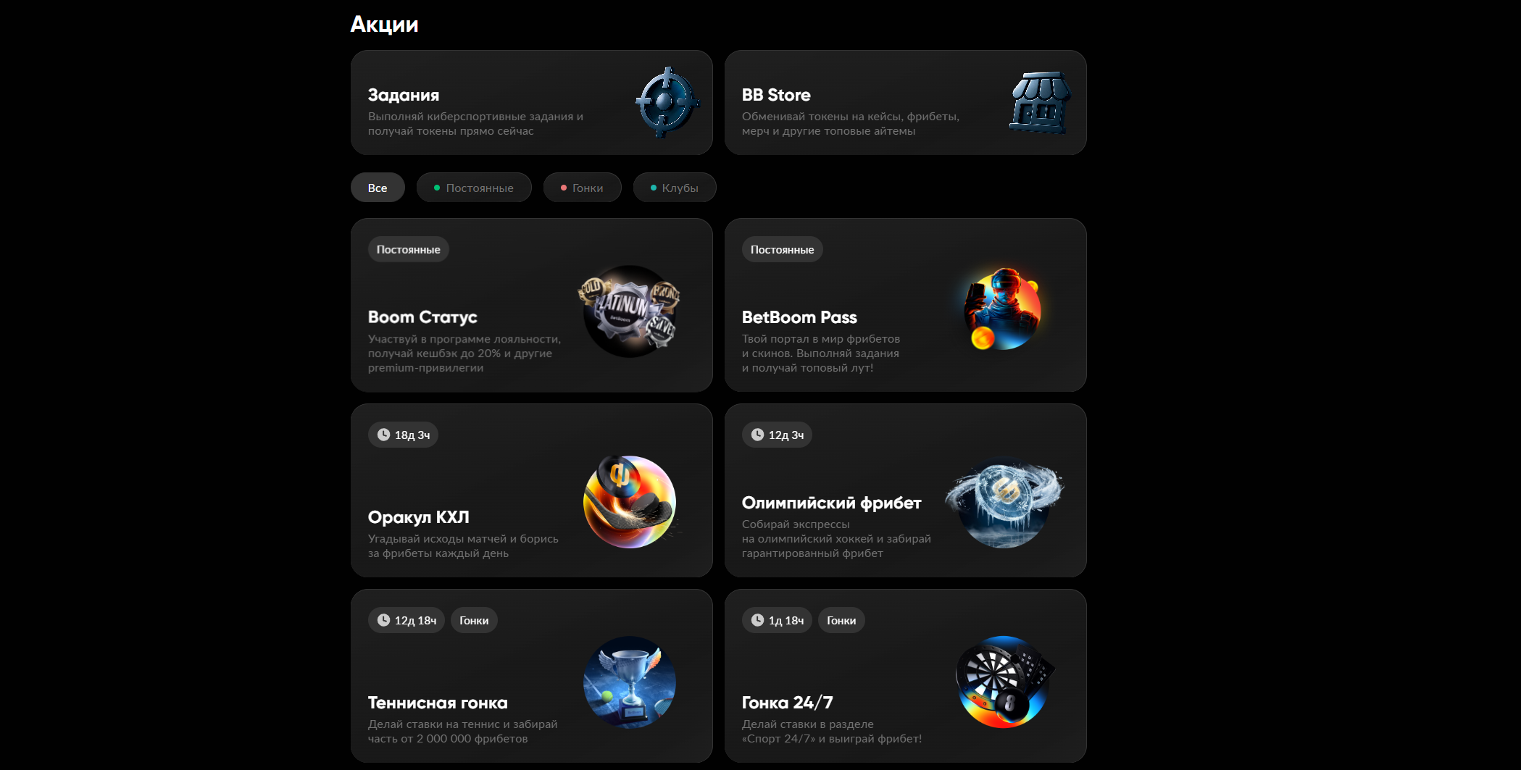
Task: Click the BetBoom Pass soldier artwork
Action: 1003,309
